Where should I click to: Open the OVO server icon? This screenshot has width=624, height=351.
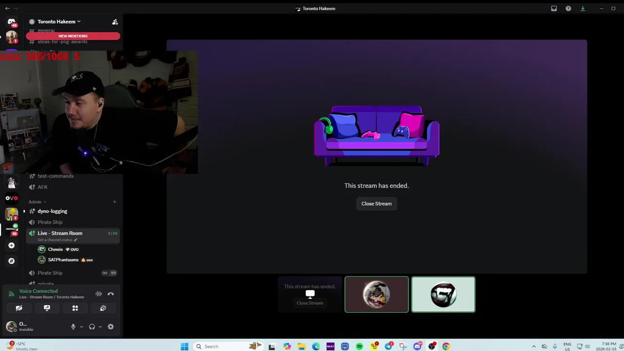[x=12, y=198]
